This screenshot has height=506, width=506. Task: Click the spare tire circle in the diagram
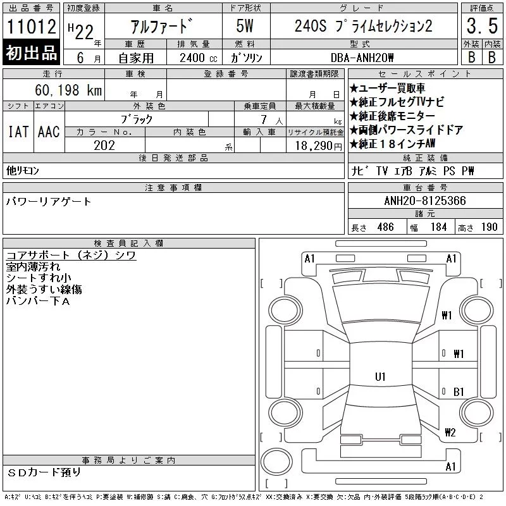[276, 462]
